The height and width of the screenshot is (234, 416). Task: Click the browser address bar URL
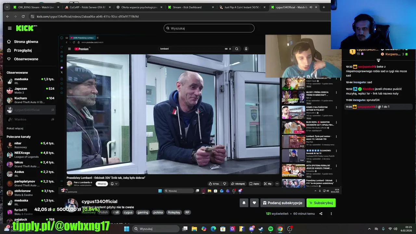point(88,16)
